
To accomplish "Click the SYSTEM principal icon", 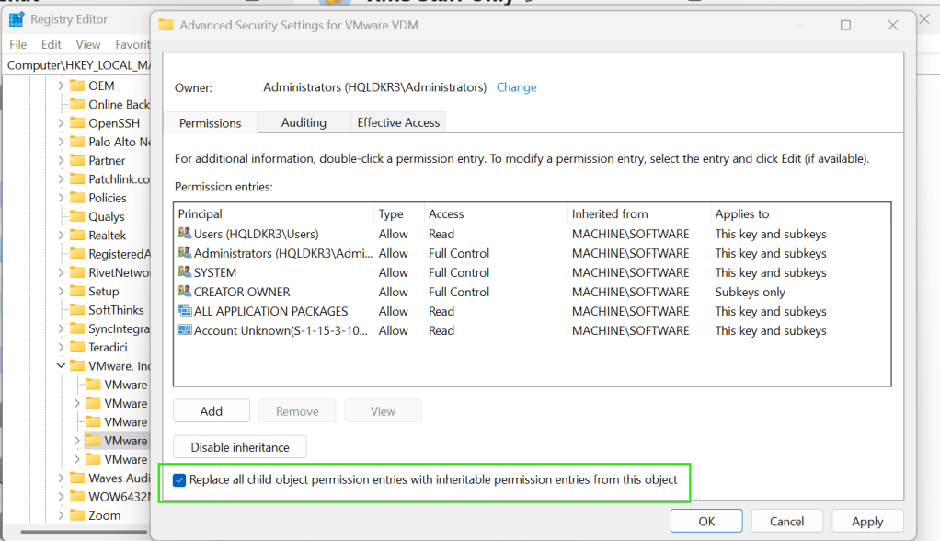I will [x=185, y=272].
